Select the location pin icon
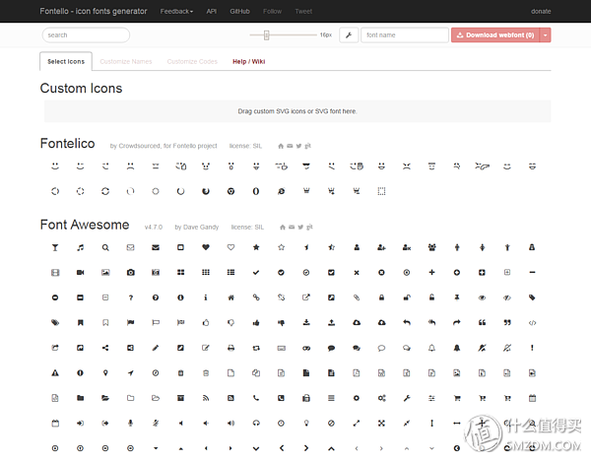Screen dimensions: 591x462 [x=105, y=373]
